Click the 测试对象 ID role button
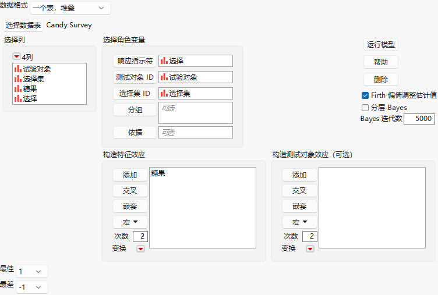The height and width of the screenshot is (295, 438). click(x=135, y=77)
